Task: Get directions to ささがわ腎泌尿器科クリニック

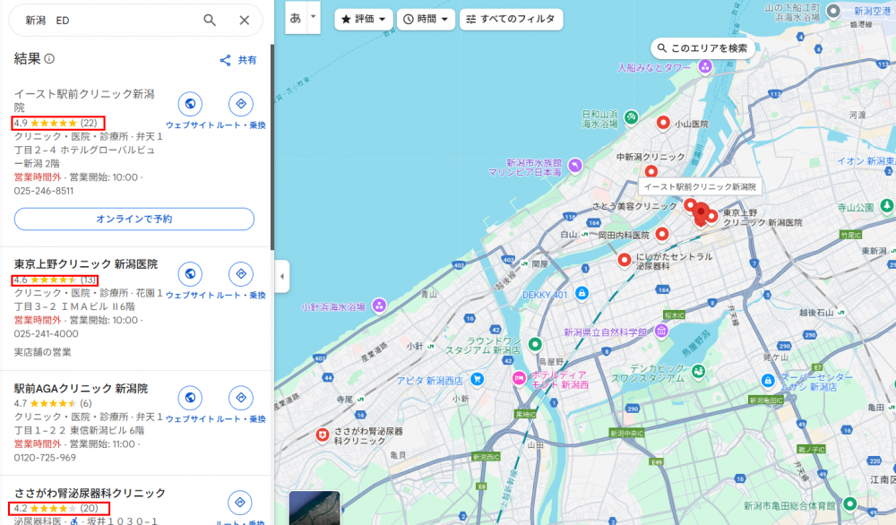Action: (239, 503)
